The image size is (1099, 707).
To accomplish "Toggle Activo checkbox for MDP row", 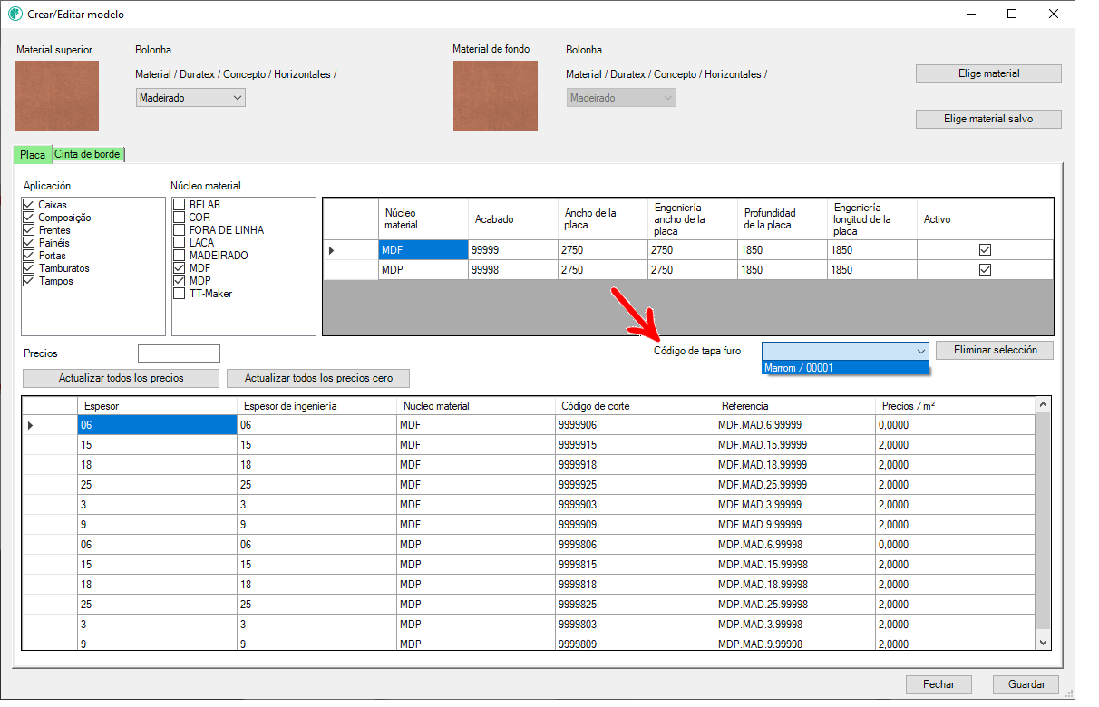I will (x=985, y=269).
